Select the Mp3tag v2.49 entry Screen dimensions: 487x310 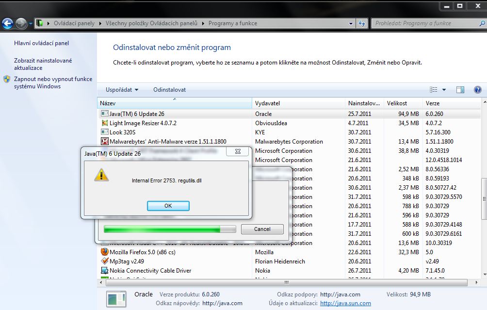[x=127, y=261]
